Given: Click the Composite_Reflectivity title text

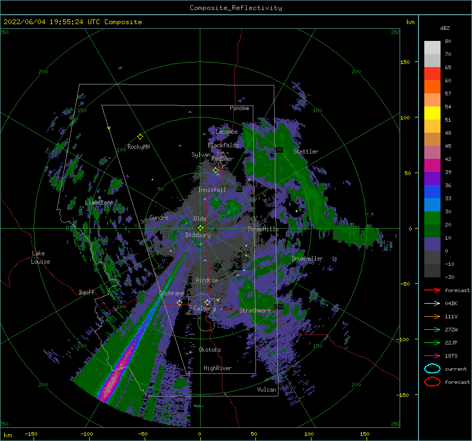Looking at the screenshot, I should [236, 8].
